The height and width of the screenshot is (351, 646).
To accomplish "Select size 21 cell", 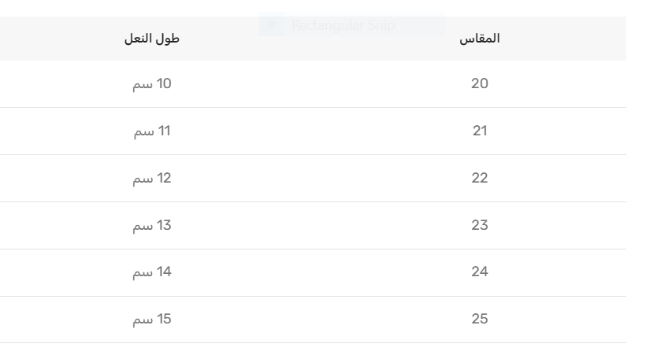I will point(480,131).
